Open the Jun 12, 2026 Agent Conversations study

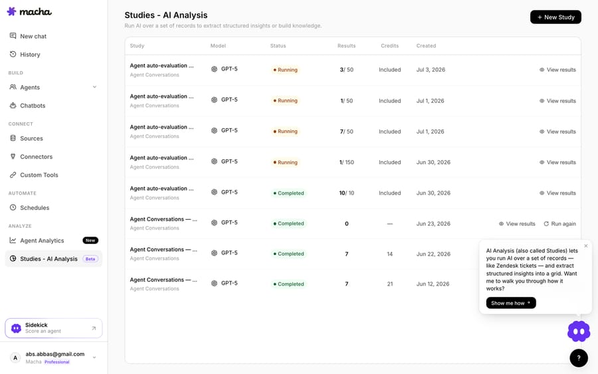pos(163,280)
